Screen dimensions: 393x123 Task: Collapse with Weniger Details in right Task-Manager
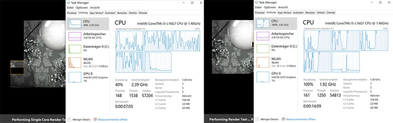[267, 119]
